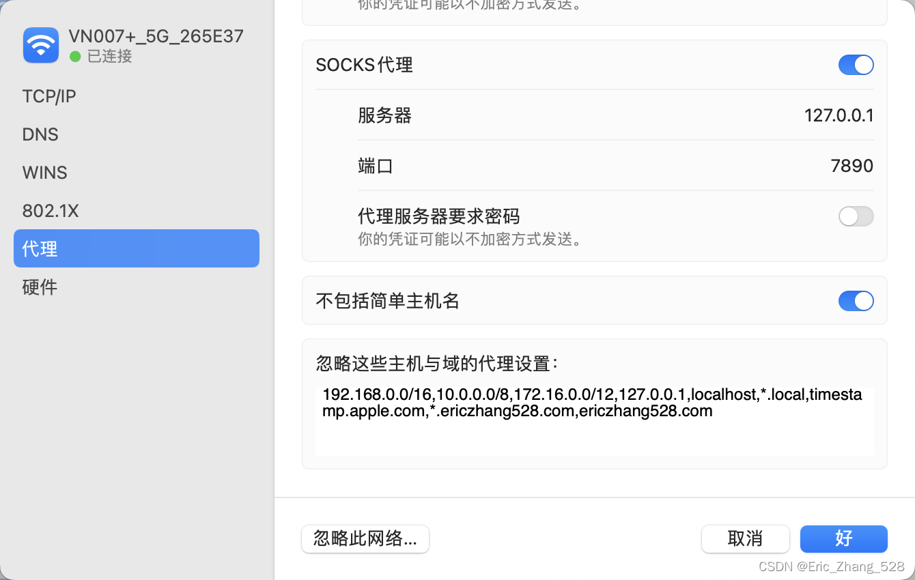Click the 忽略此网络... button

point(365,539)
